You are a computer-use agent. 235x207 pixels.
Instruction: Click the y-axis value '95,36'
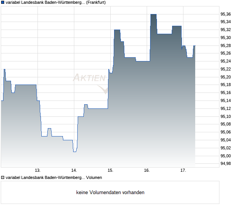pyautogui.click(x=226, y=14)
